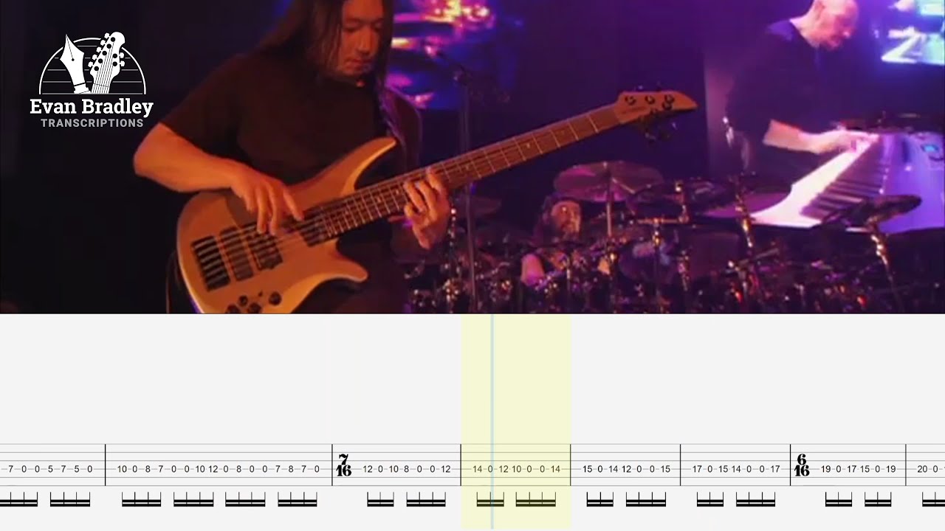Click first fret 19 after the 6/16 signature
The image size is (945, 531).
point(825,469)
